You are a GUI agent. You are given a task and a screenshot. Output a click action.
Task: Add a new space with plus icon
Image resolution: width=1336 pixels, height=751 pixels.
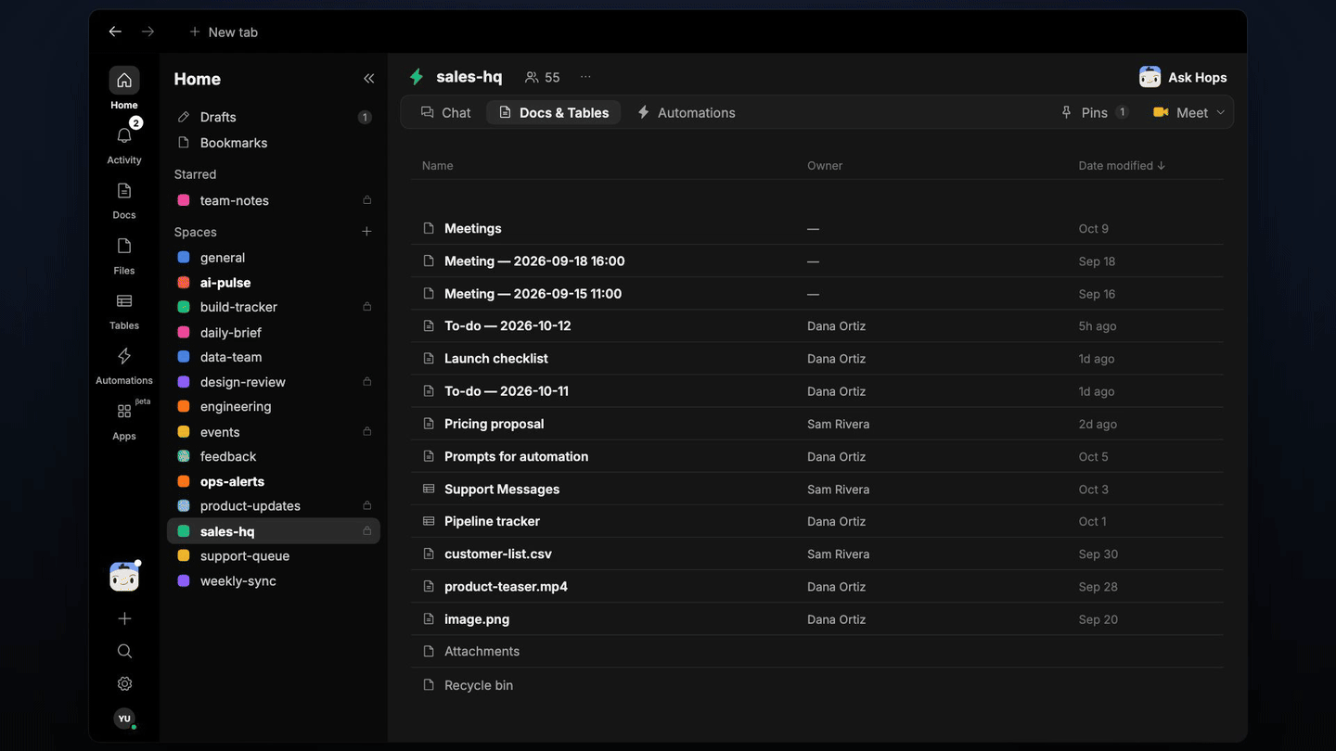(x=366, y=232)
